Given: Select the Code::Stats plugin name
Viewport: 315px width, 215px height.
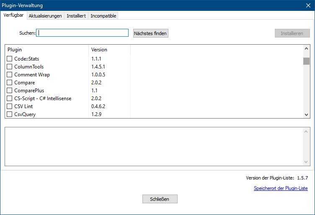Looking at the screenshot, I should tap(26, 58).
